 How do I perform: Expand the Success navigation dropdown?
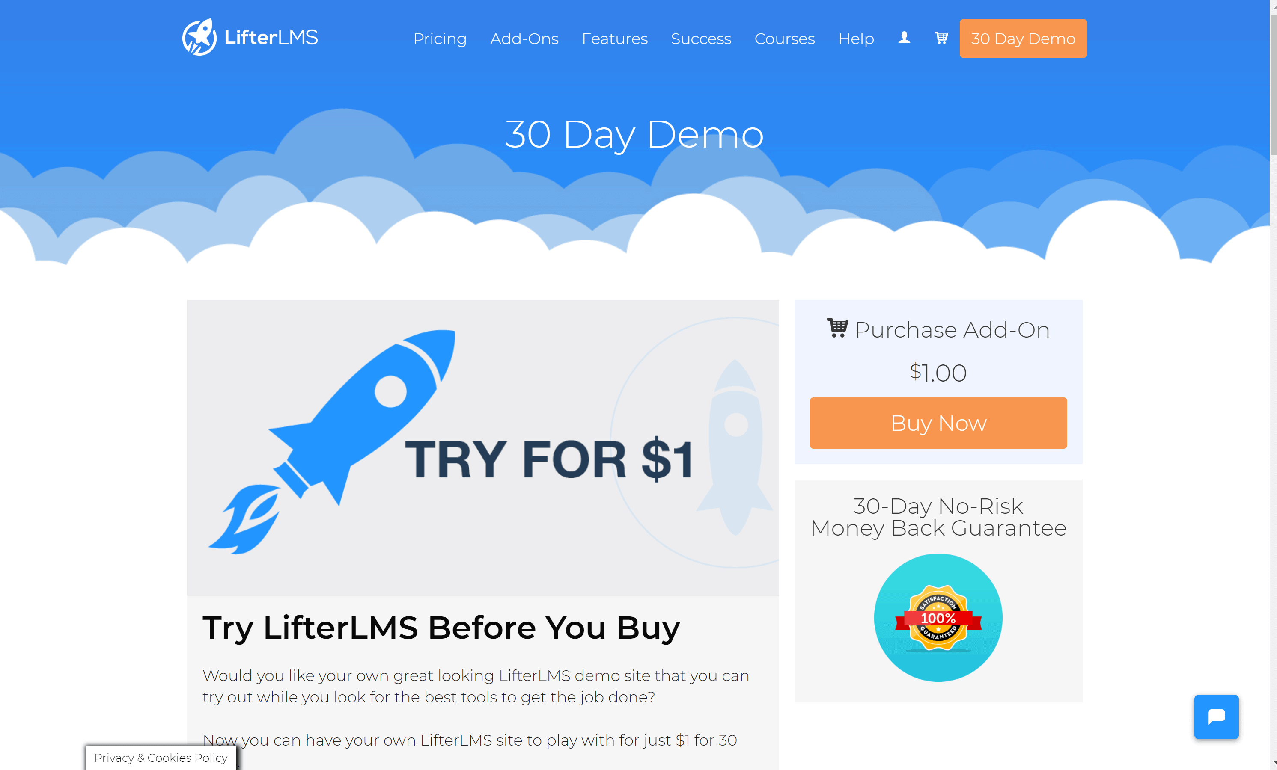click(699, 38)
